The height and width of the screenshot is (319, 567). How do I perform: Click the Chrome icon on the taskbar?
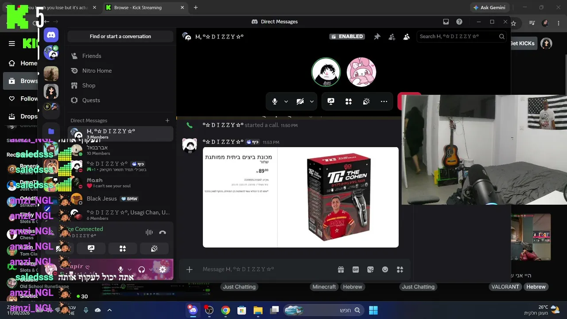pos(225,310)
